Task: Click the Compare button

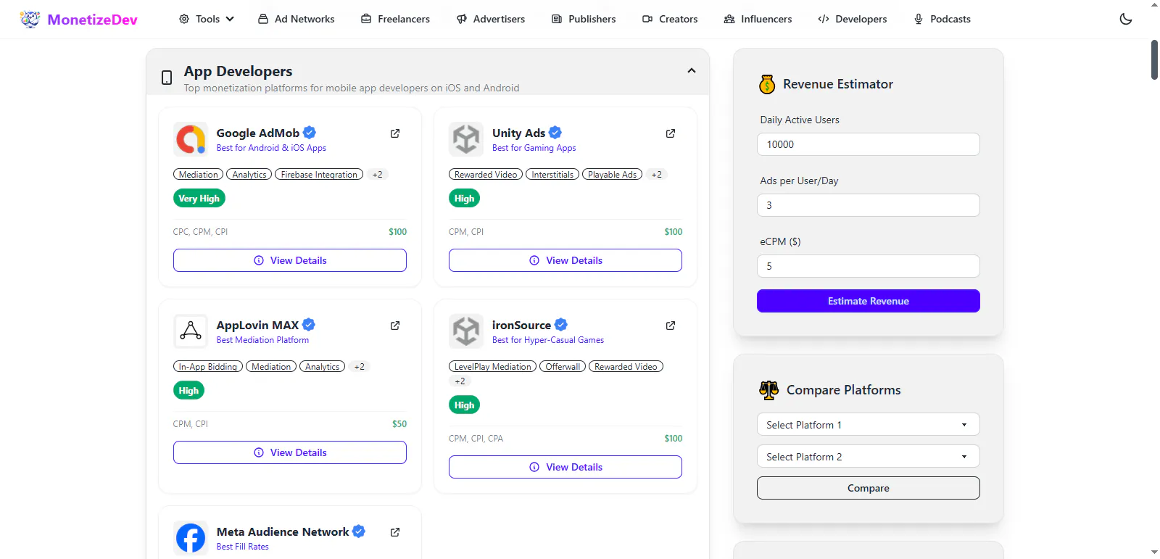Action: coord(869,488)
